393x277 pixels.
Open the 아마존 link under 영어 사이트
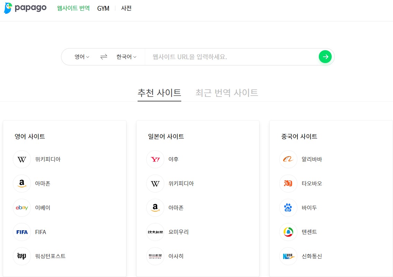coord(43,184)
